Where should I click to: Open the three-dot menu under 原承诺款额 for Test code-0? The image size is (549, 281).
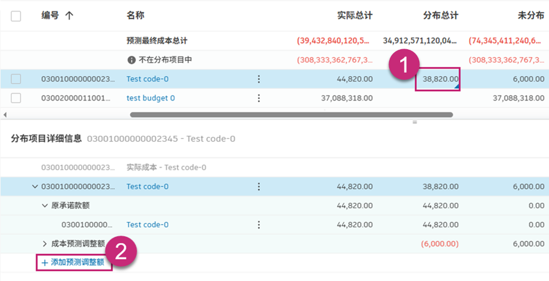pos(259,224)
